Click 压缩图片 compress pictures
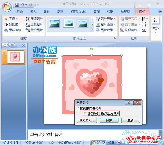The width and height of the screenshot is (164, 146). coord(34,19)
